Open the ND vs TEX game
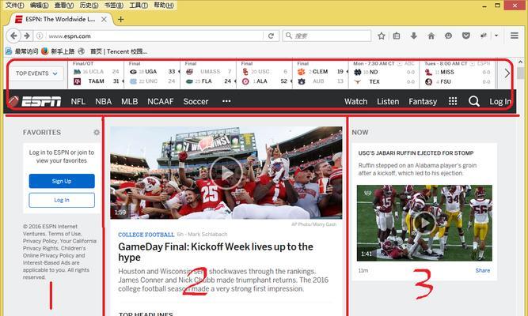 384,73
